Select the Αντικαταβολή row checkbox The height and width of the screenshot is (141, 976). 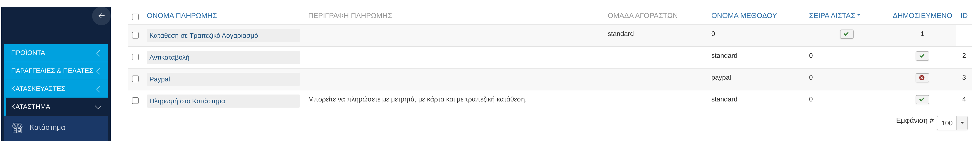(135, 57)
